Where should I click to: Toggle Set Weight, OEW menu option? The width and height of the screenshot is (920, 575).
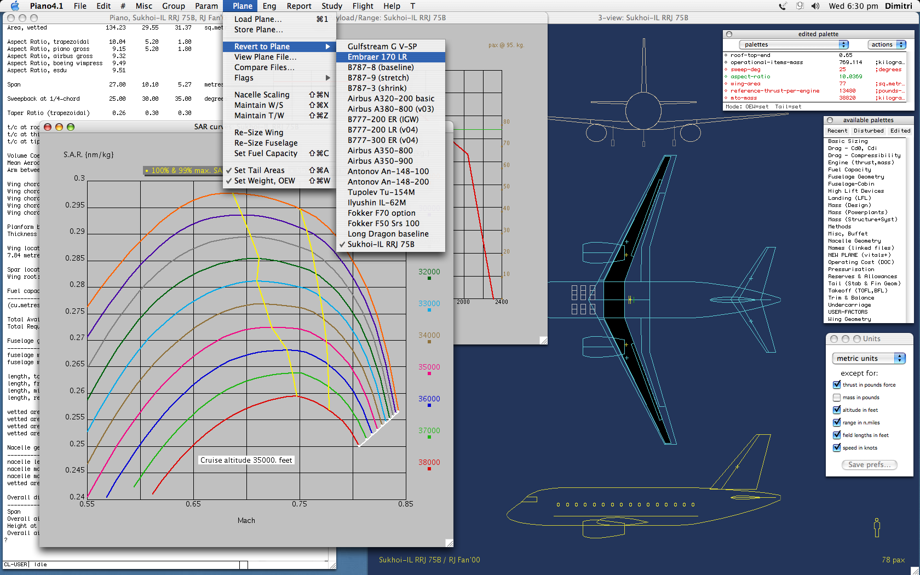[x=279, y=181]
